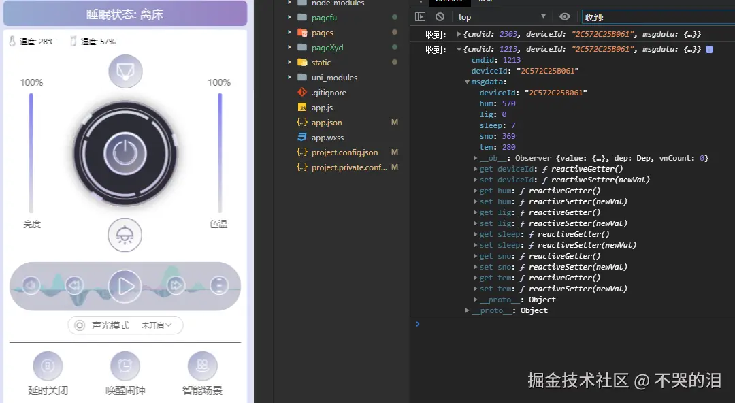This screenshot has height=403, width=735.
Task: Open the project.private.conf... file
Action: click(x=349, y=167)
